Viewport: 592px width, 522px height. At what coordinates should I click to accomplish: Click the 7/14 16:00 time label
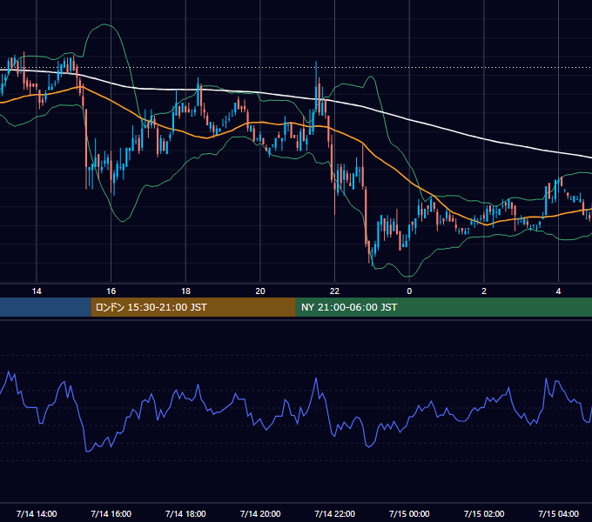(111, 513)
